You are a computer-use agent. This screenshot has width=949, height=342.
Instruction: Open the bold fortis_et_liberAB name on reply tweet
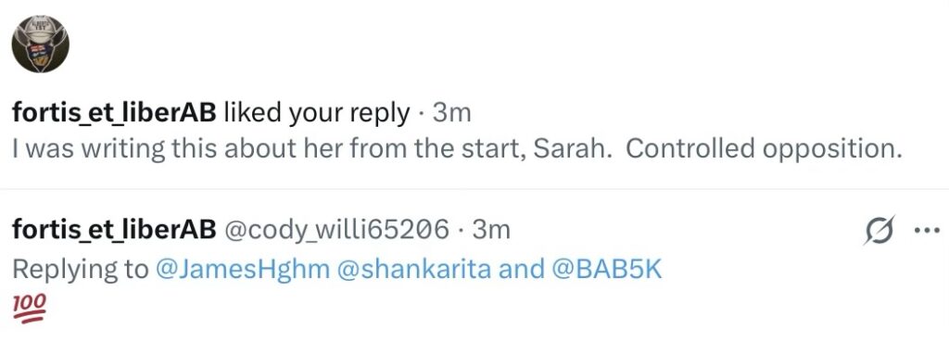click(x=114, y=230)
